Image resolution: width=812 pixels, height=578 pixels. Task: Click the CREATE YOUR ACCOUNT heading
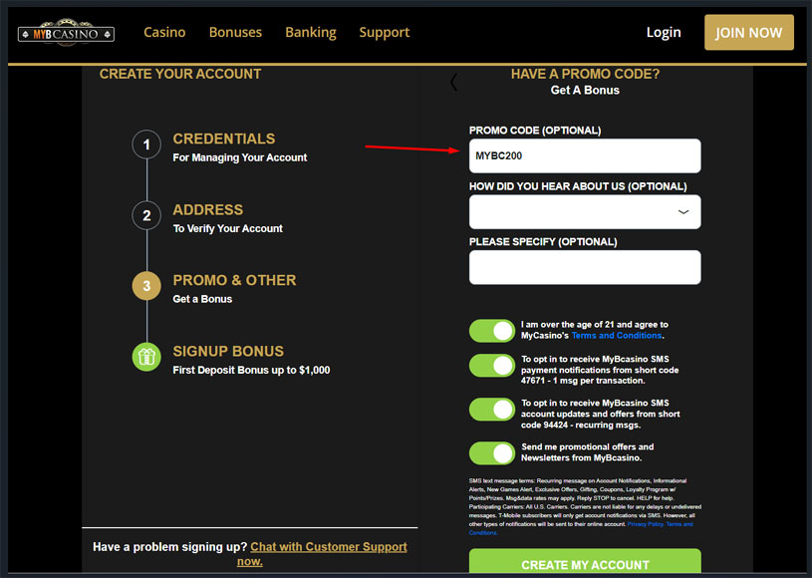click(180, 74)
